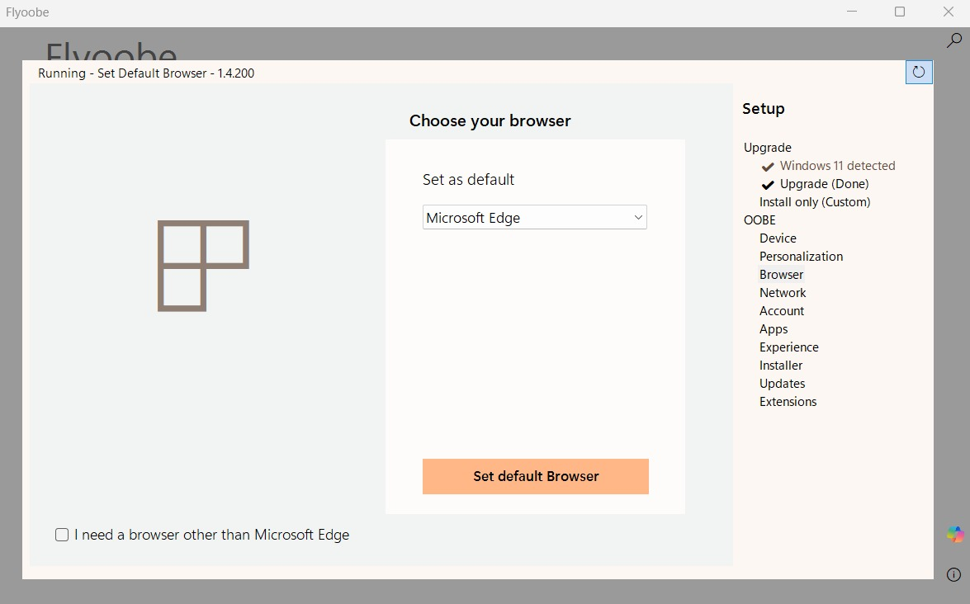Go to the Experience step
Image resolution: width=970 pixels, height=604 pixels.
pos(788,347)
